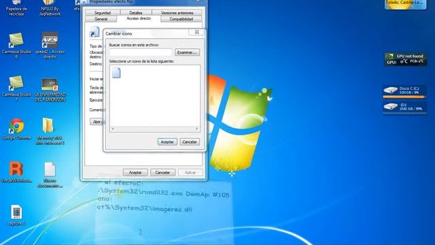This screenshot has height=245, width=435.
Task: Select the Camtasia Studio 7 shortcut
Action: tap(16, 88)
